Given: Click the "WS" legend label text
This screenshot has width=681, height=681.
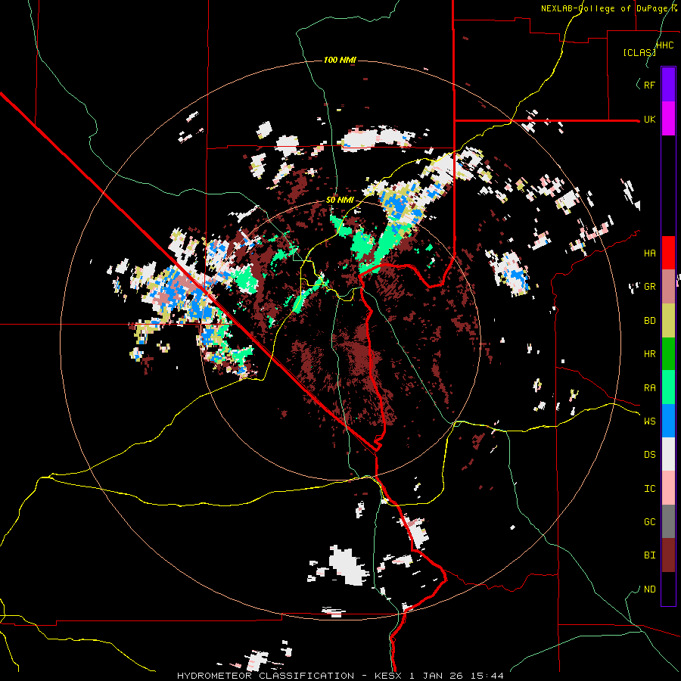Looking at the screenshot, I should pyautogui.click(x=649, y=421).
